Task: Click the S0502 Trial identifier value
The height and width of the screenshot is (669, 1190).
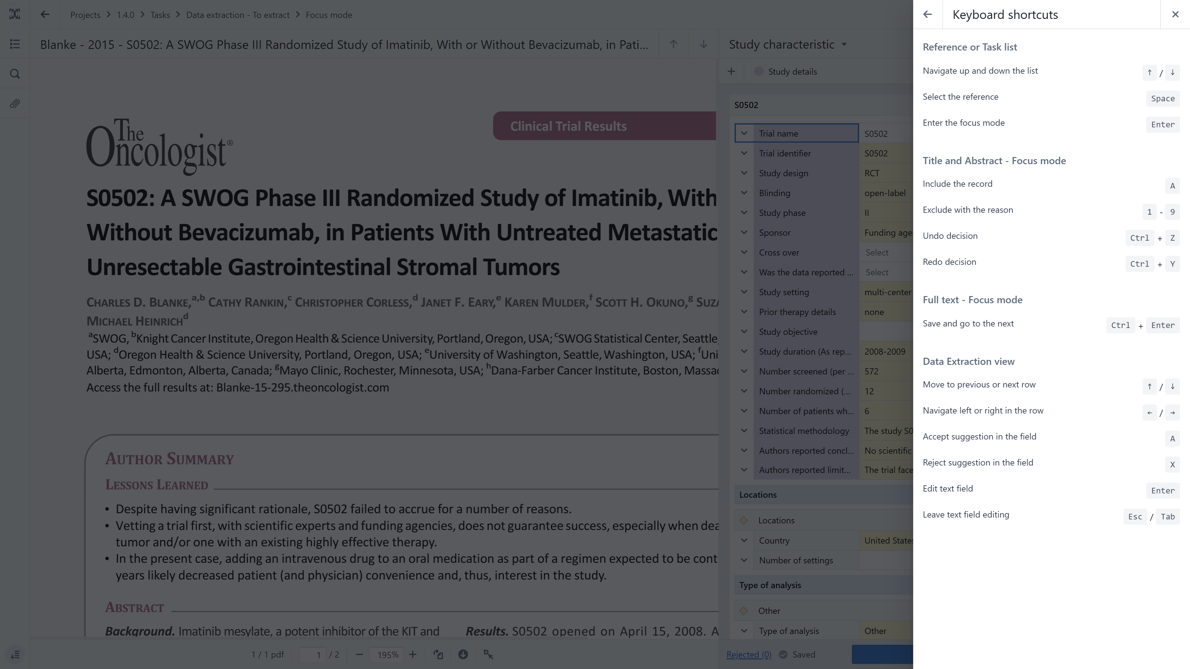Action: point(886,153)
